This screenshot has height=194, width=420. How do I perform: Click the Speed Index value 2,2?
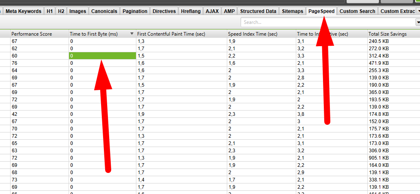tap(261, 56)
